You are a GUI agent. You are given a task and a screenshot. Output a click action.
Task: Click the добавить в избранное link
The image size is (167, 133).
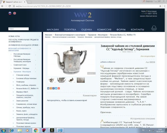(108, 62)
